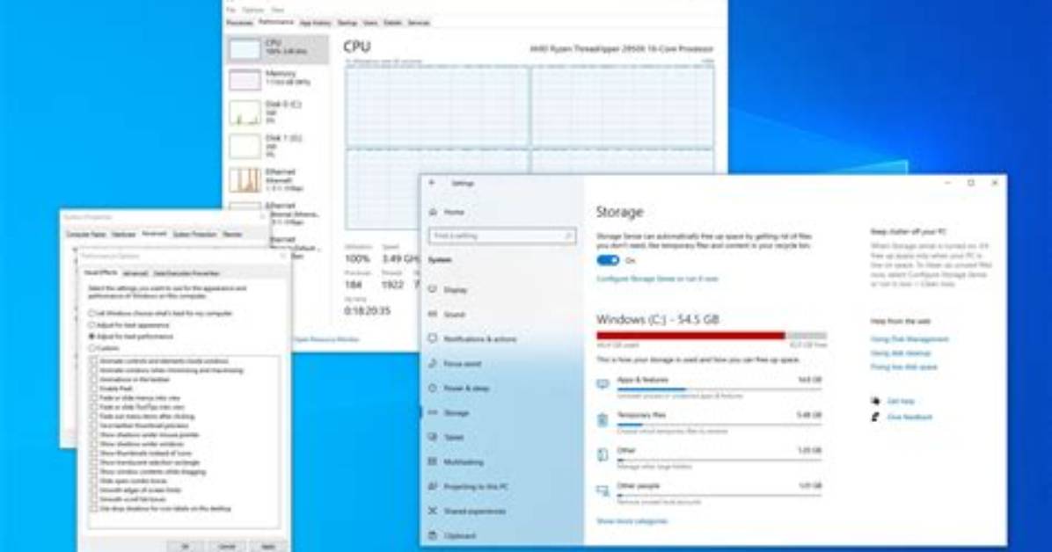Click the Multitasking icon in Settings sidebar
The width and height of the screenshot is (1052, 552).
pyautogui.click(x=433, y=461)
